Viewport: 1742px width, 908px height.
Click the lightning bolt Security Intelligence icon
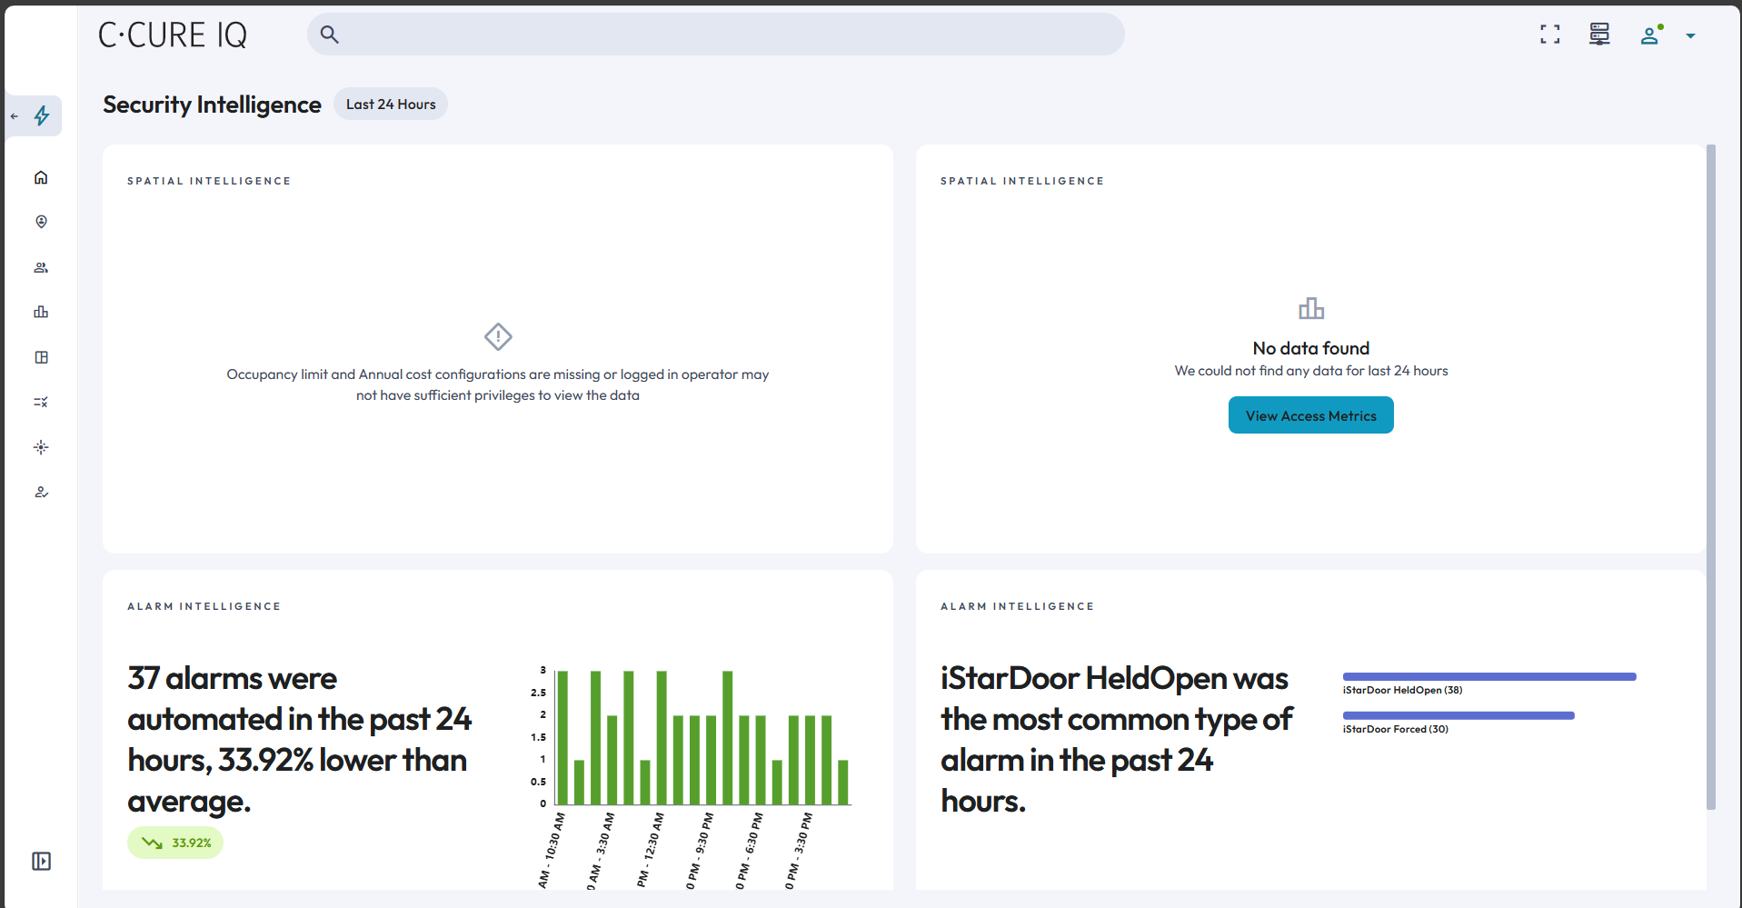tap(42, 115)
